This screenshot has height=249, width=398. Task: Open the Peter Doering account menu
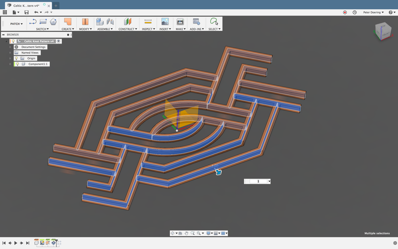pyautogui.click(x=373, y=12)
